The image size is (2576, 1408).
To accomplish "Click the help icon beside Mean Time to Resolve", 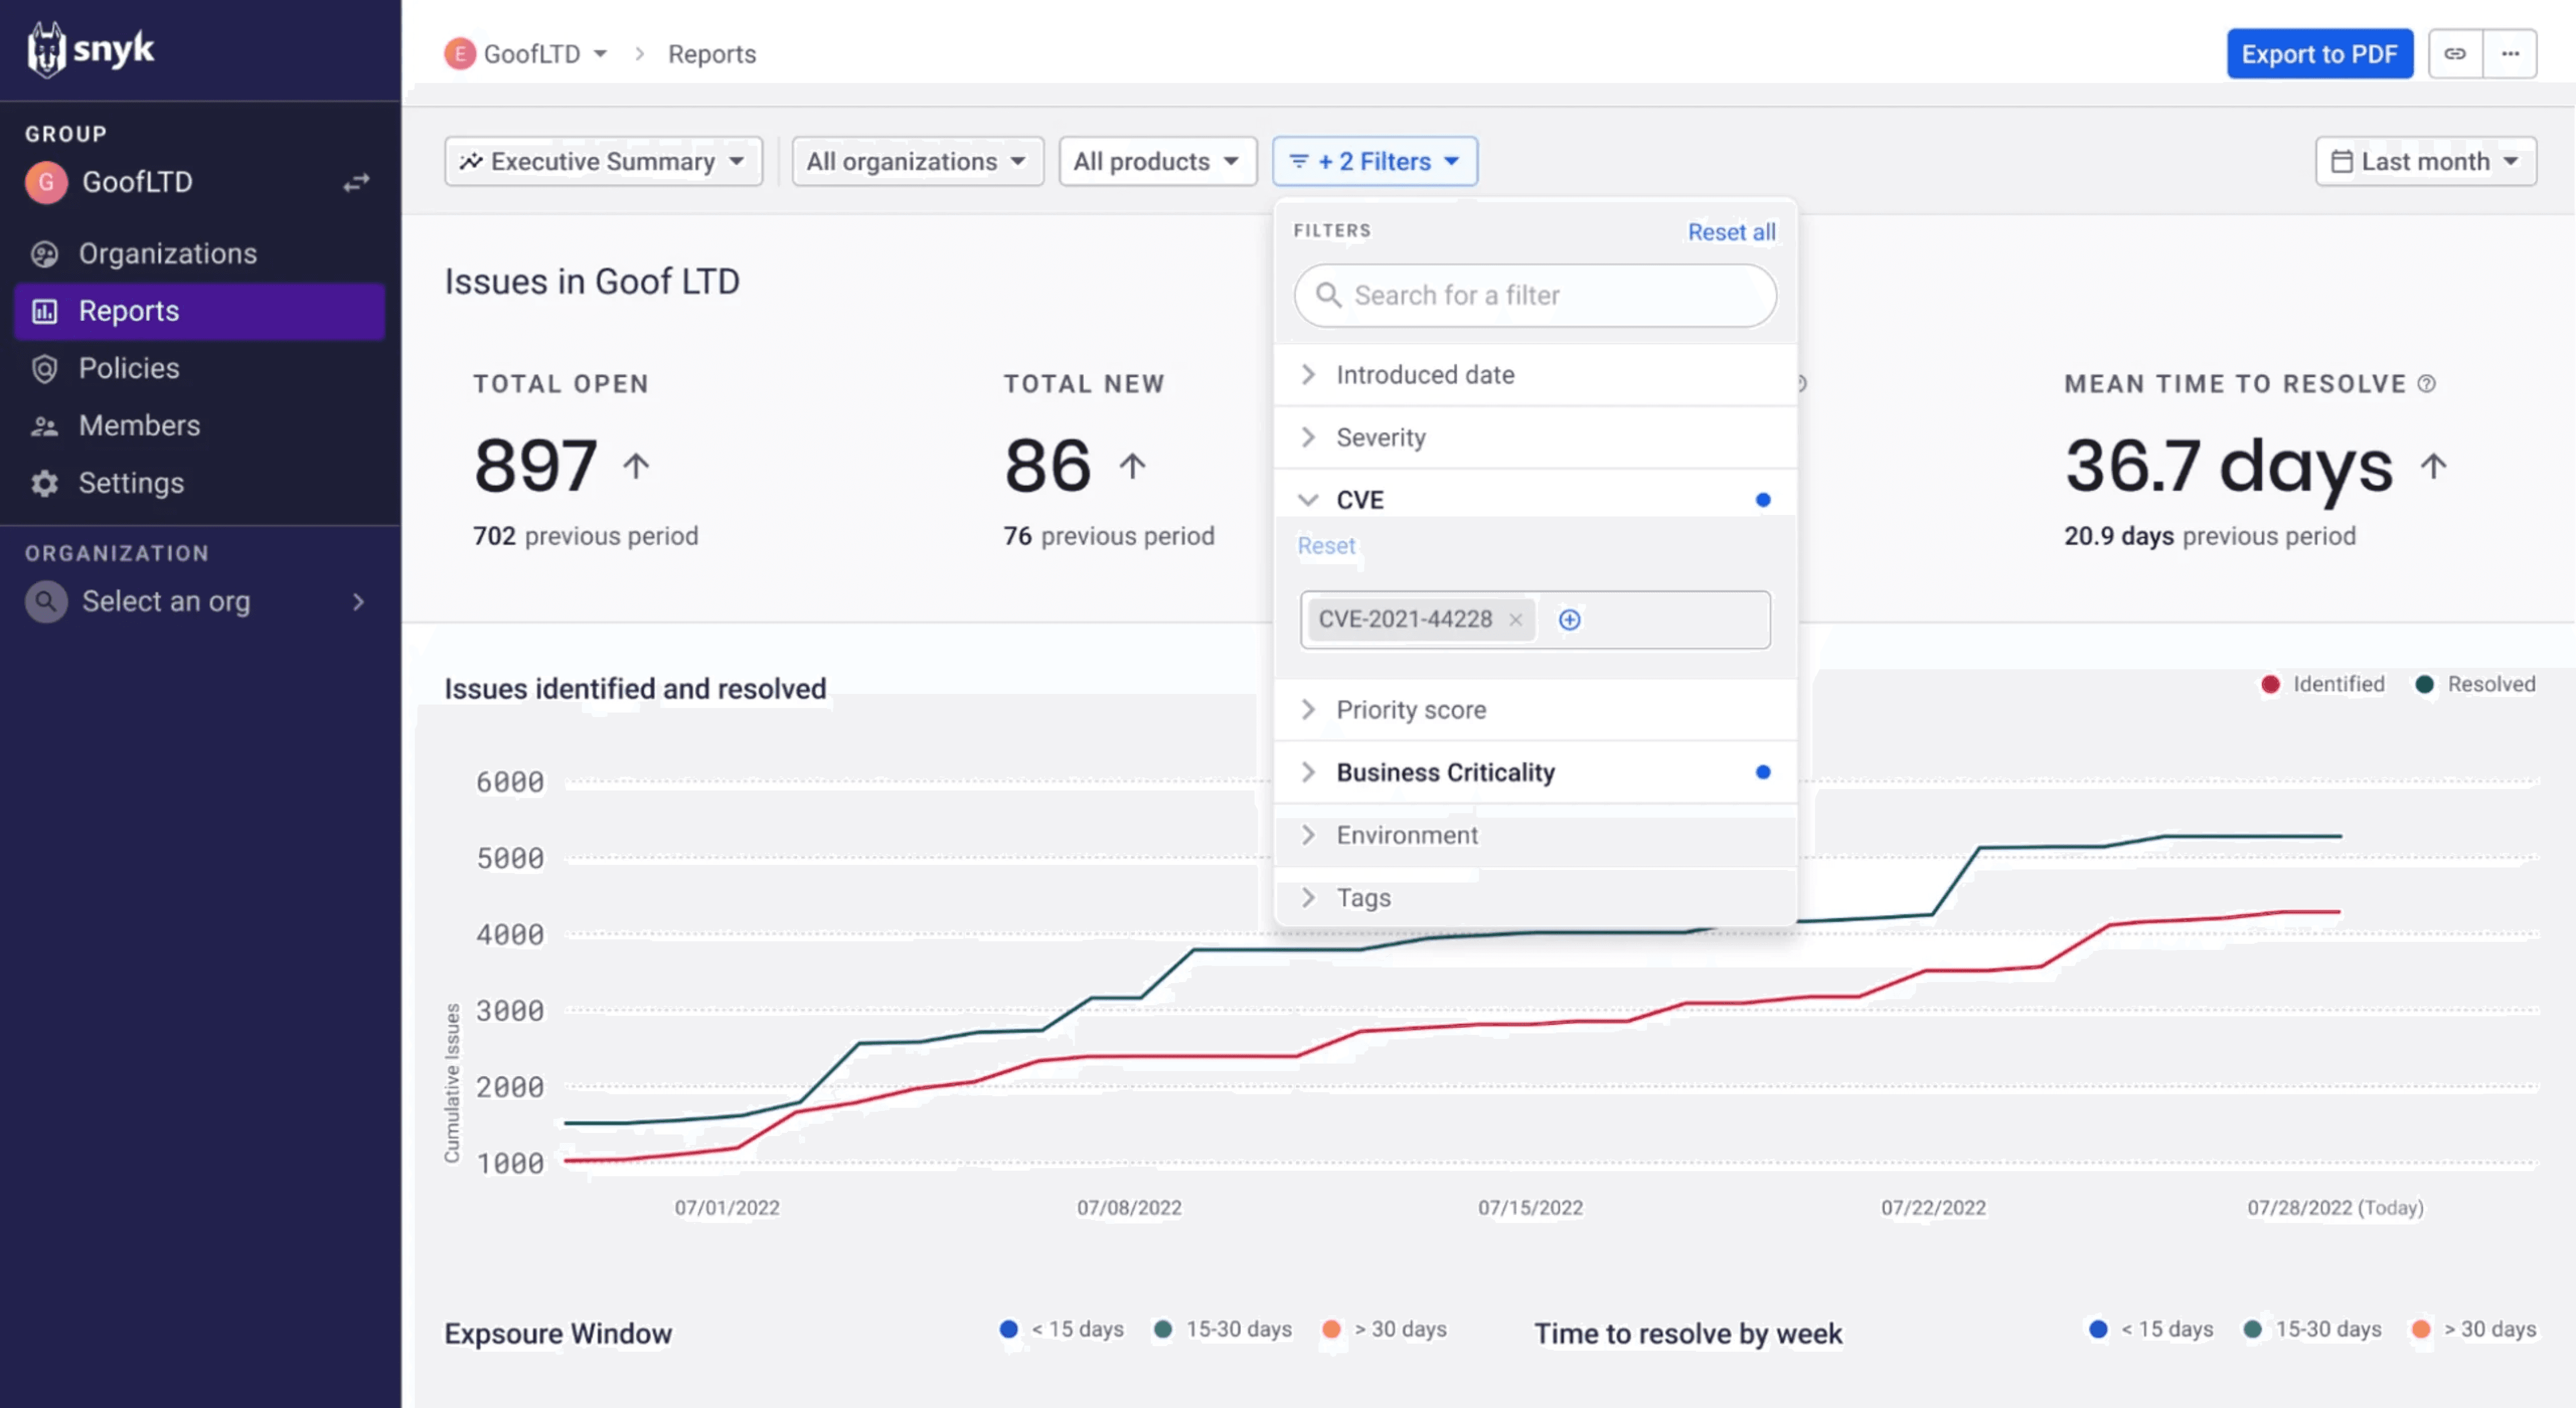I will point(2427,384).
